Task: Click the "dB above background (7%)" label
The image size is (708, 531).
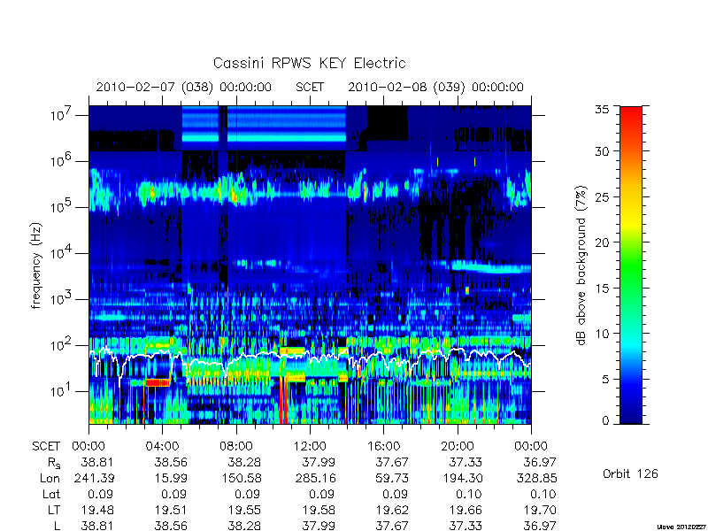Action: (x=581, y=265)
